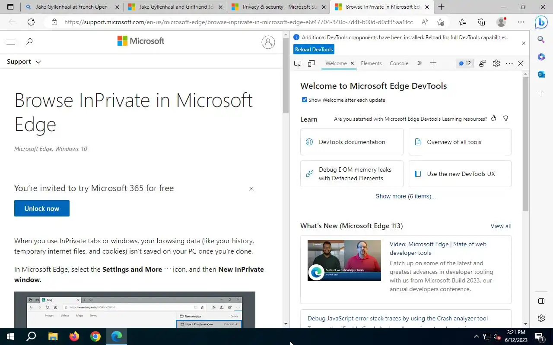Refresh the page with the reload icon
The image size is (553, 345).
[x=31, y=22]
